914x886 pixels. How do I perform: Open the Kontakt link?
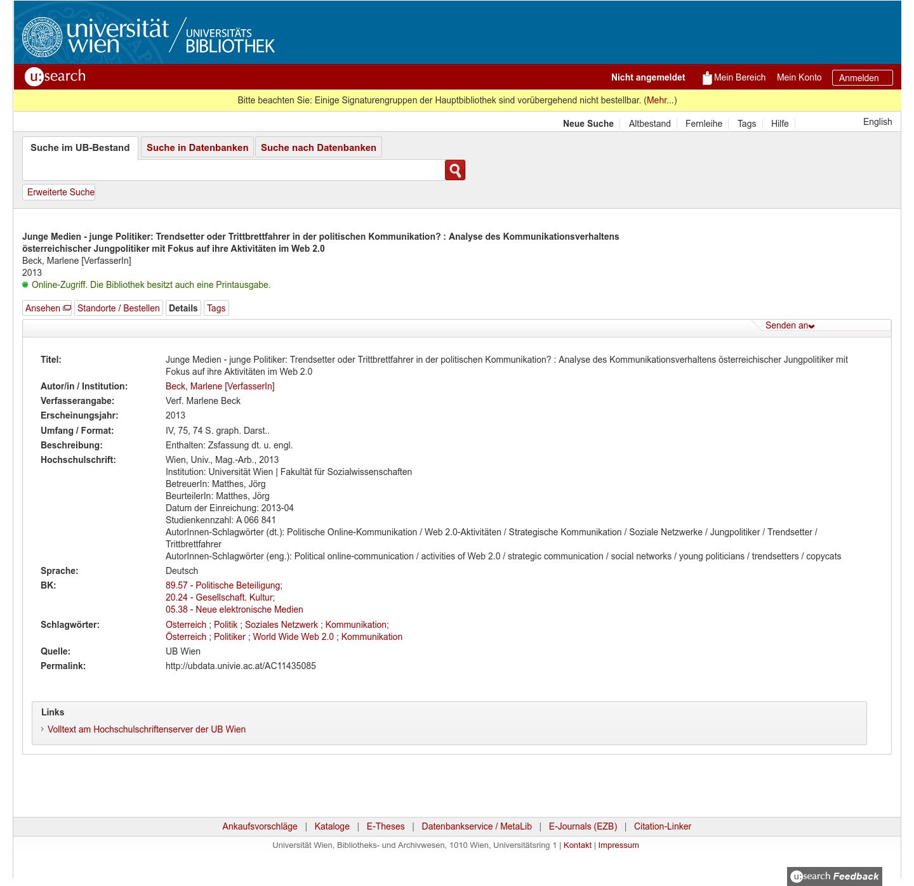pos(578,845)
